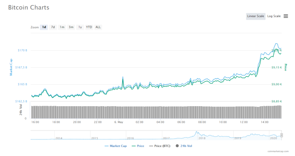Click the Bitcoin Charts heading

[28, 8]
